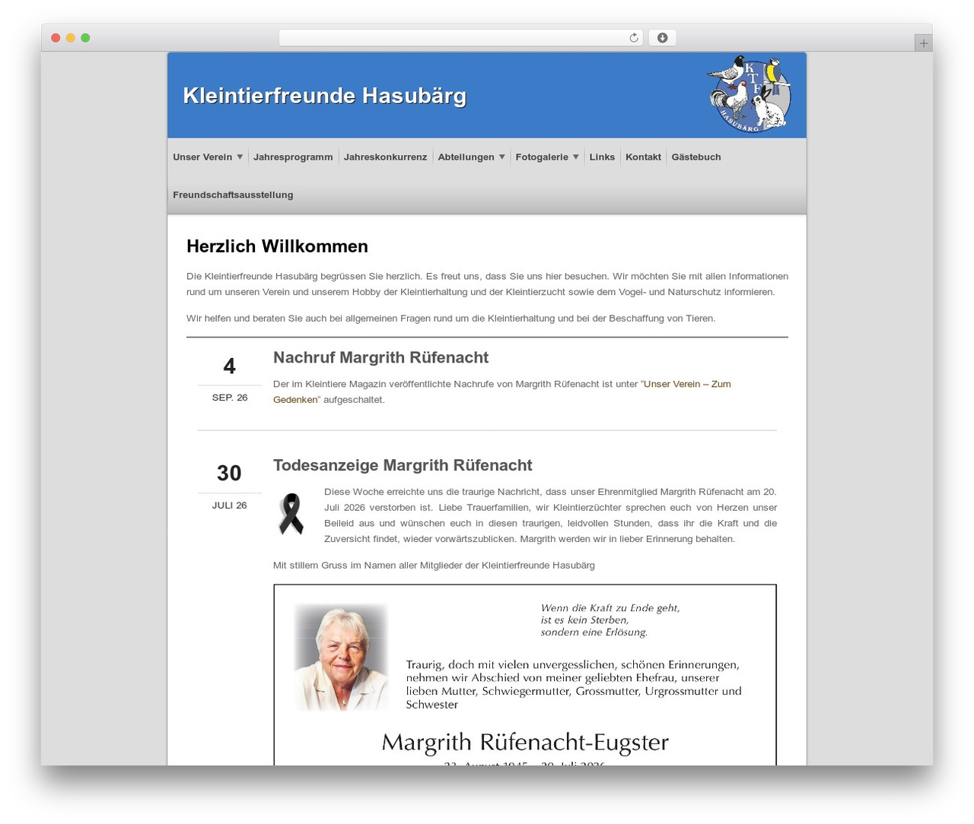
Task: Click the name Margrith Rüfenacht-Eugster in obituary
Action: (525, 742)
